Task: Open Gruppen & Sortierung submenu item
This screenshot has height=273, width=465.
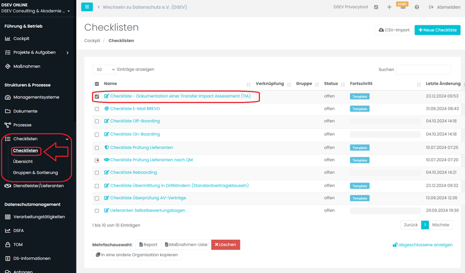Action: pos(35,172)
